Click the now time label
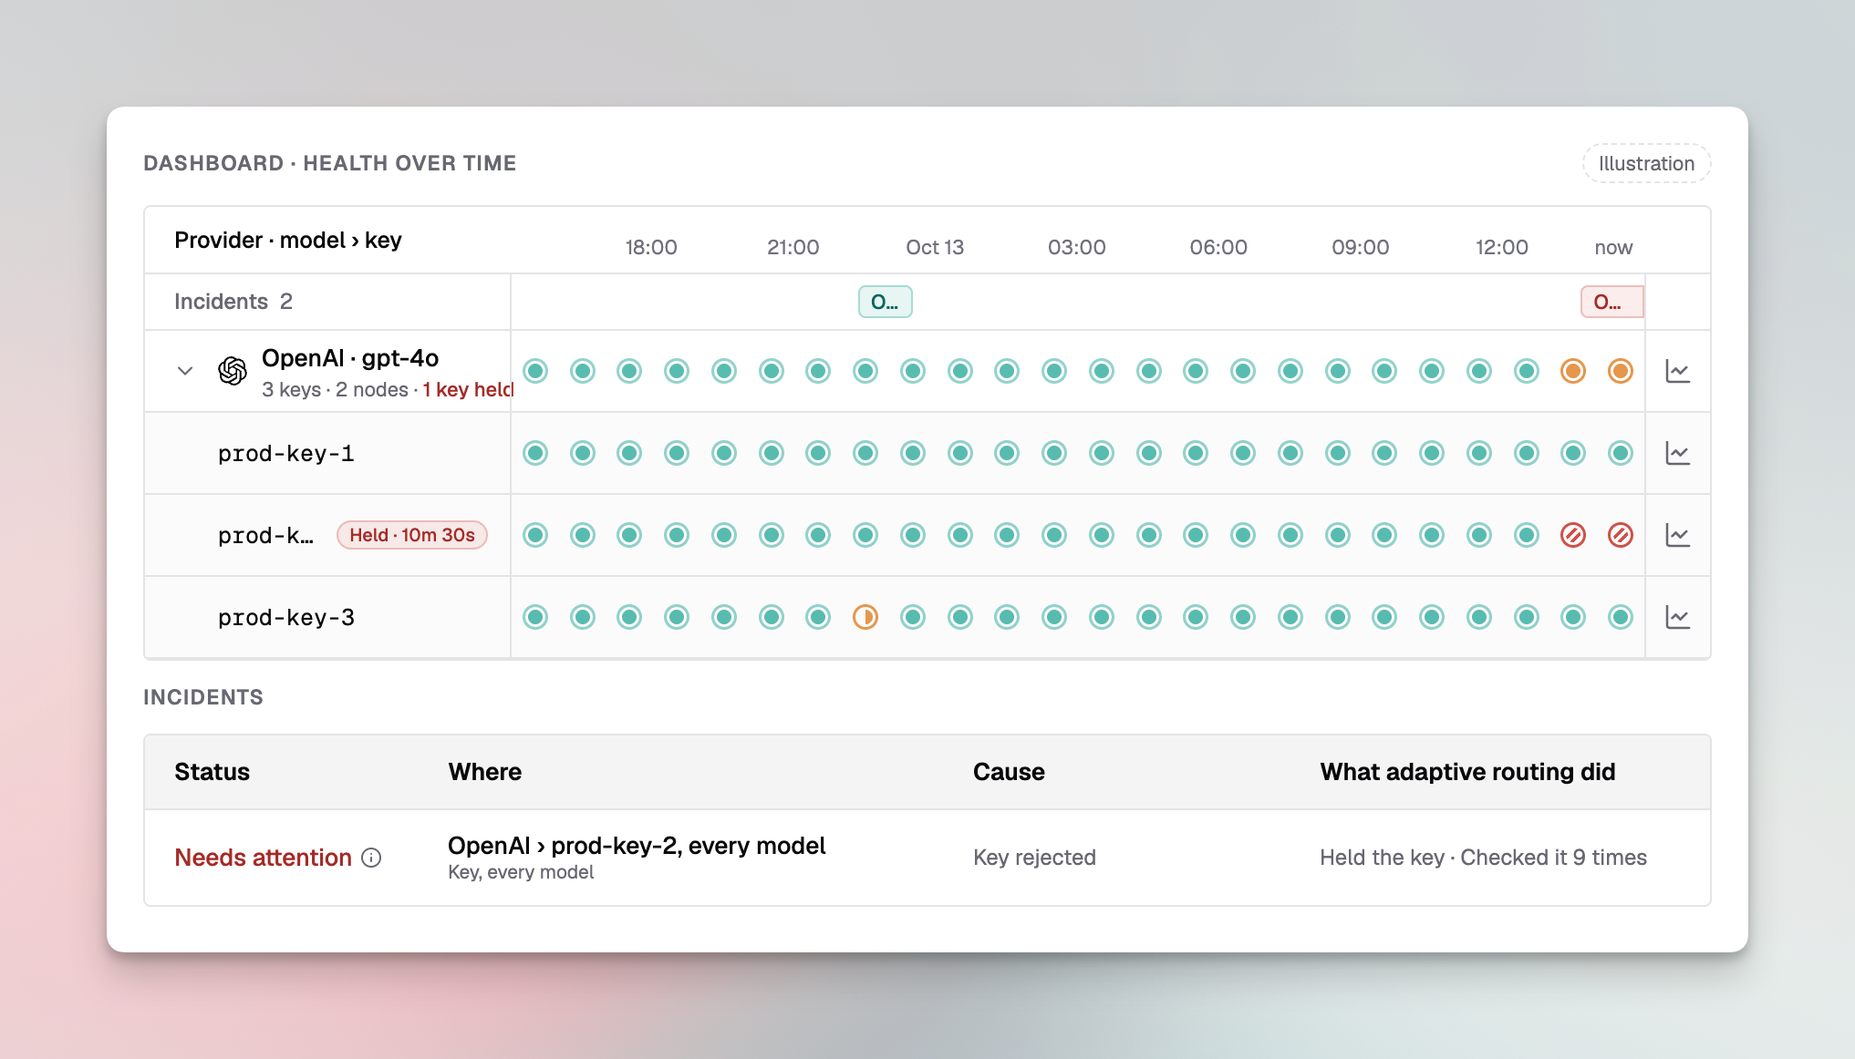The height and width of the screenshot is (1059, 1855). click(1613, 247)
